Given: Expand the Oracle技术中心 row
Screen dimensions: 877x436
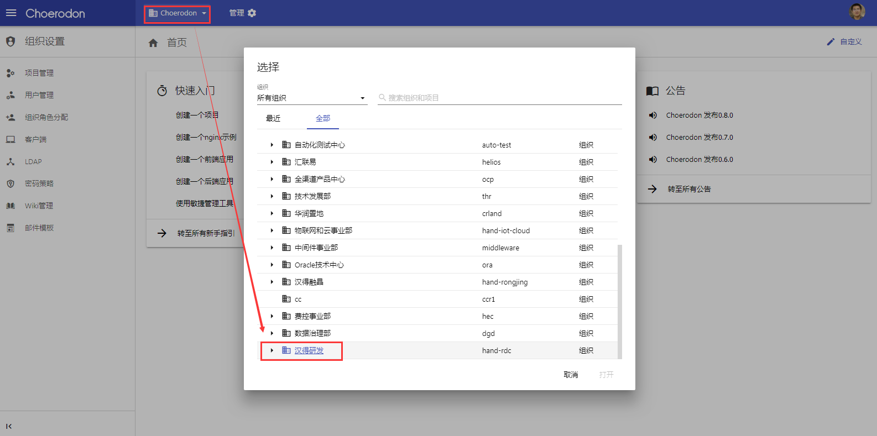Looking at the screenshot, I should 272,265.
